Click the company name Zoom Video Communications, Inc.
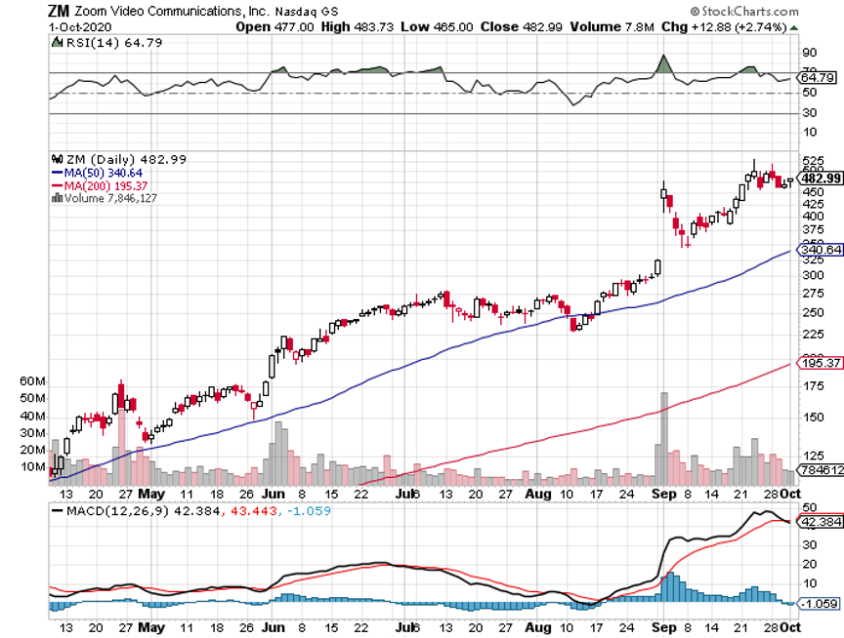844x638 pixels. pyautogui.click(x=172, y=12)
